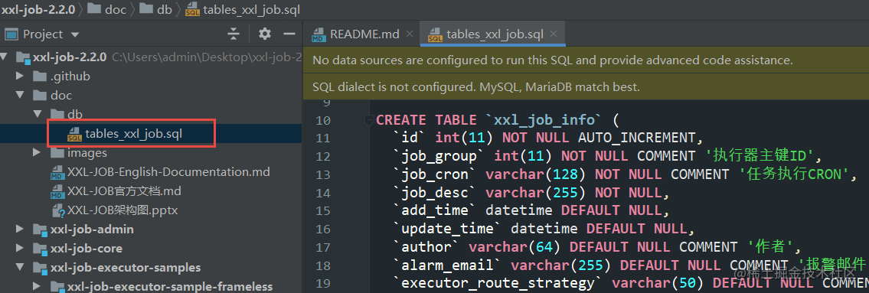Switch to the README.md tab

coord(364,34)
